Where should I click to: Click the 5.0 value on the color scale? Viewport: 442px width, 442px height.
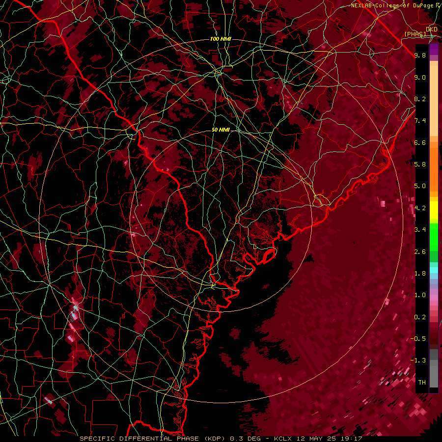(x=420, y=186)
